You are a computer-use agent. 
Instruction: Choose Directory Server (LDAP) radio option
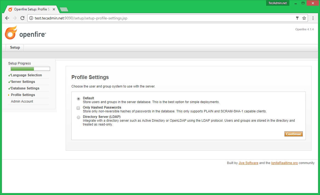point(78,117)
